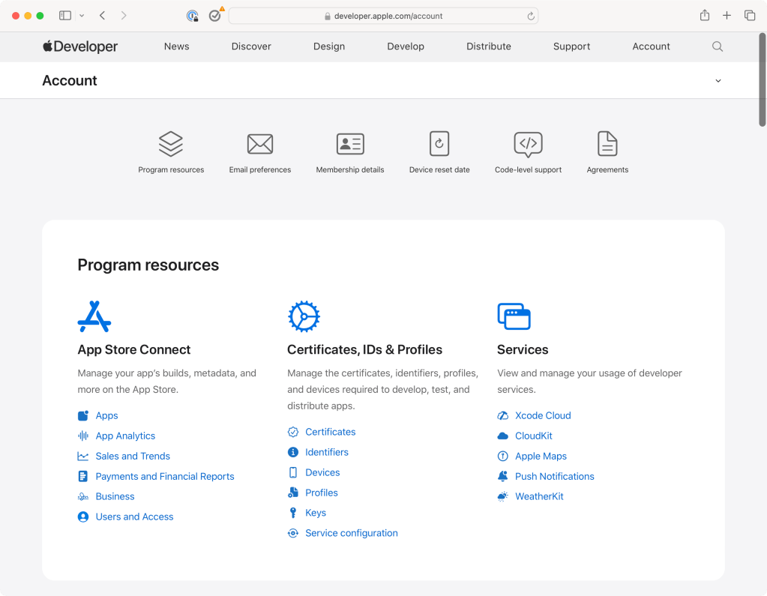767x596 pixels.
Task: Click the Safari Share button
Action: [705, 16]
